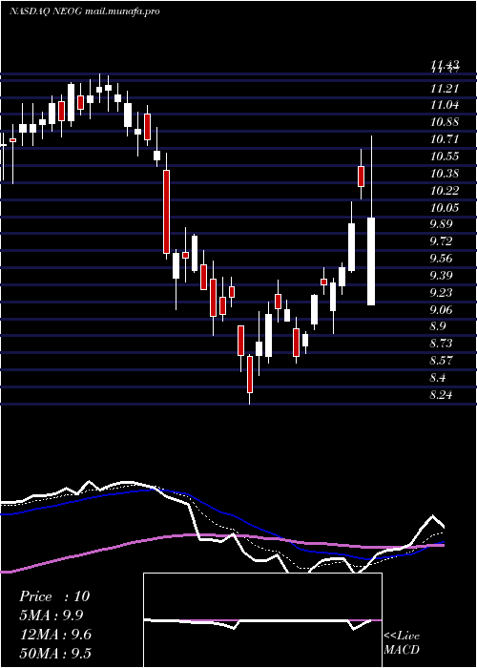
Task: Click the 50MA : 9.5 readout
Action: 55,654
